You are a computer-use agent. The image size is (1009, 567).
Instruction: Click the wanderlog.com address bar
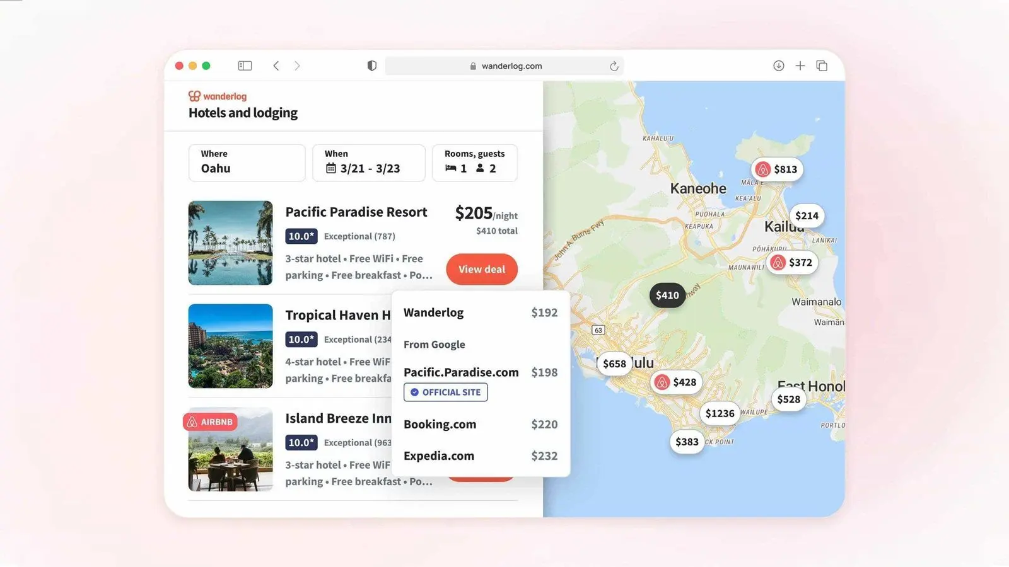click(504, 66)
